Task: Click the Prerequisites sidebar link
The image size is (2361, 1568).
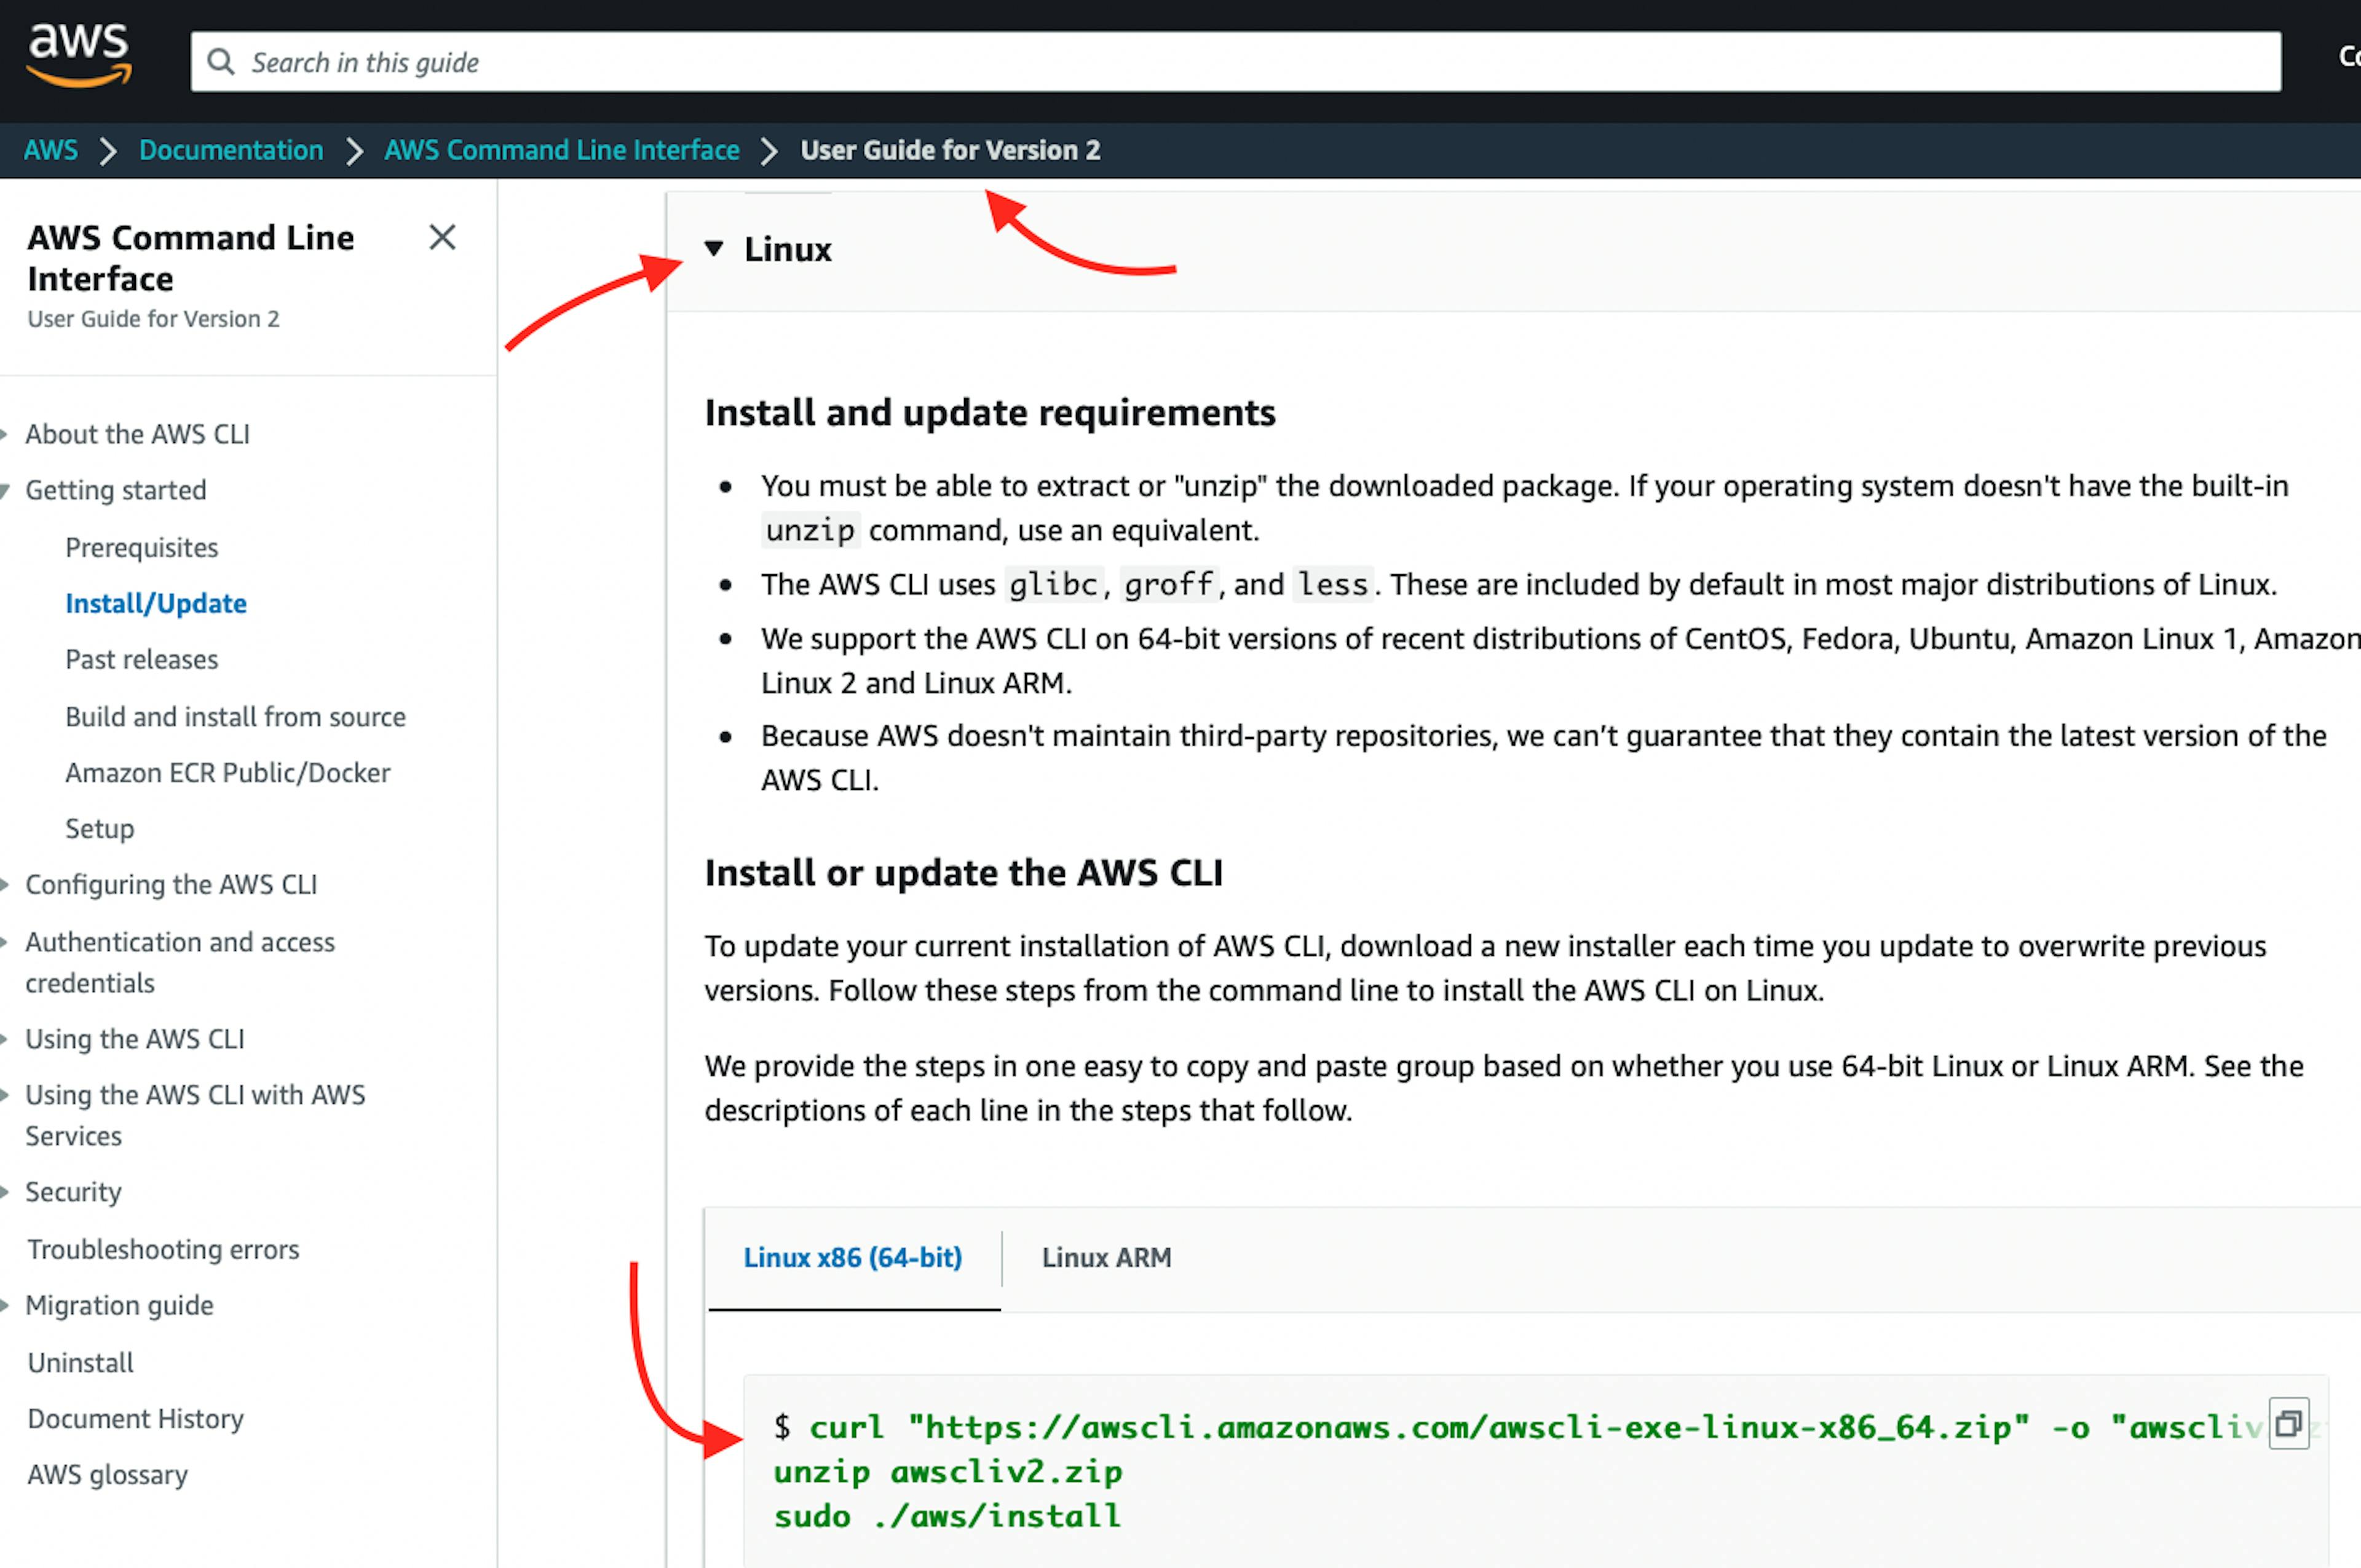Action: point(140,546)
